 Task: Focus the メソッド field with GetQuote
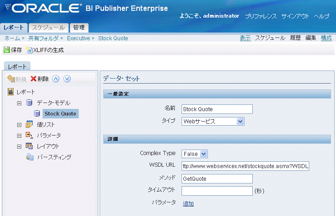(x=217, y=178)
